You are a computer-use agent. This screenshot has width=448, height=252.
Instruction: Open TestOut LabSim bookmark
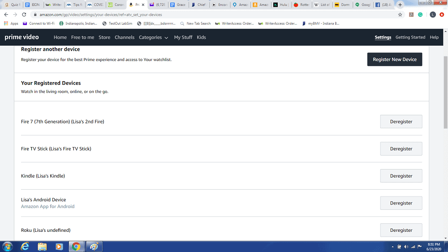pos(117,23)
